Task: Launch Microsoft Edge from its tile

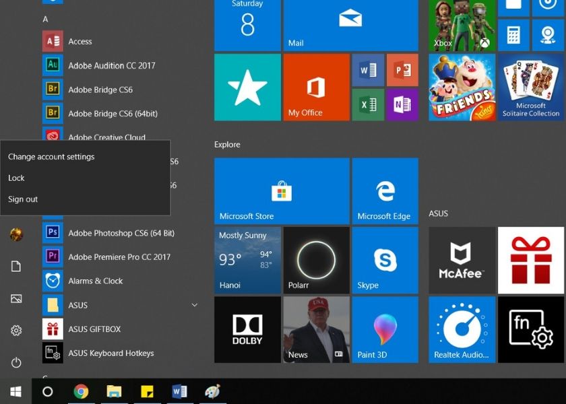Action: tap(385, 191)
